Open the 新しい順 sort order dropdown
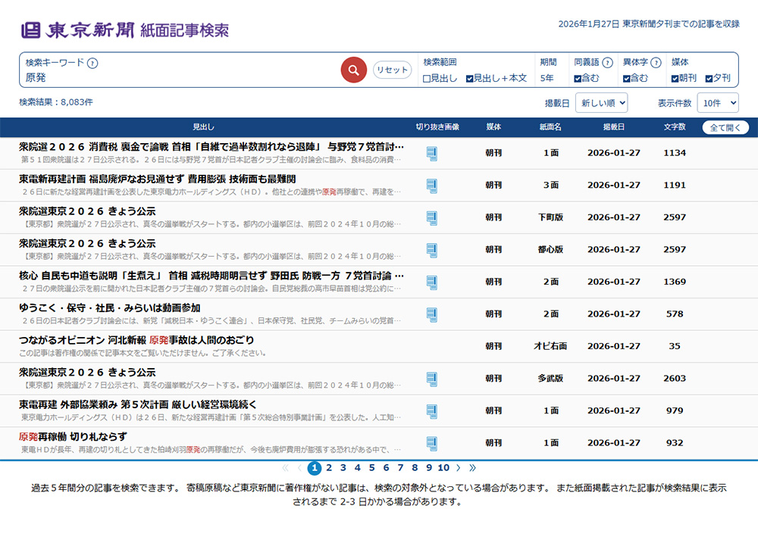Image resolution: width=758 pixels, height=543 pixels. click(x=601, y=103)
